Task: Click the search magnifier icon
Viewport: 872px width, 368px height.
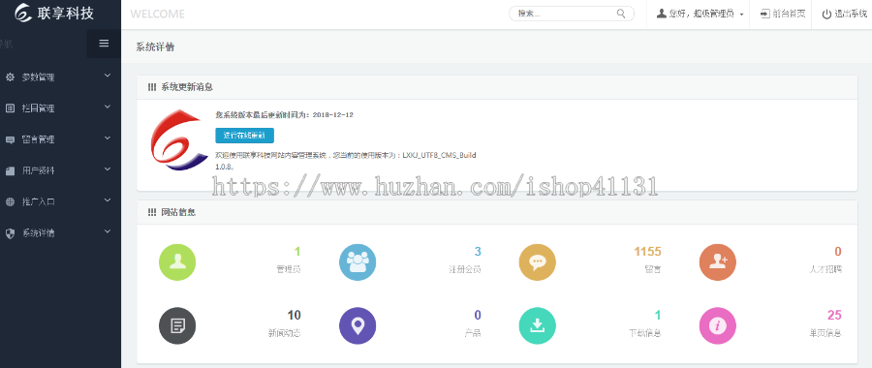Action: point(621,14)
